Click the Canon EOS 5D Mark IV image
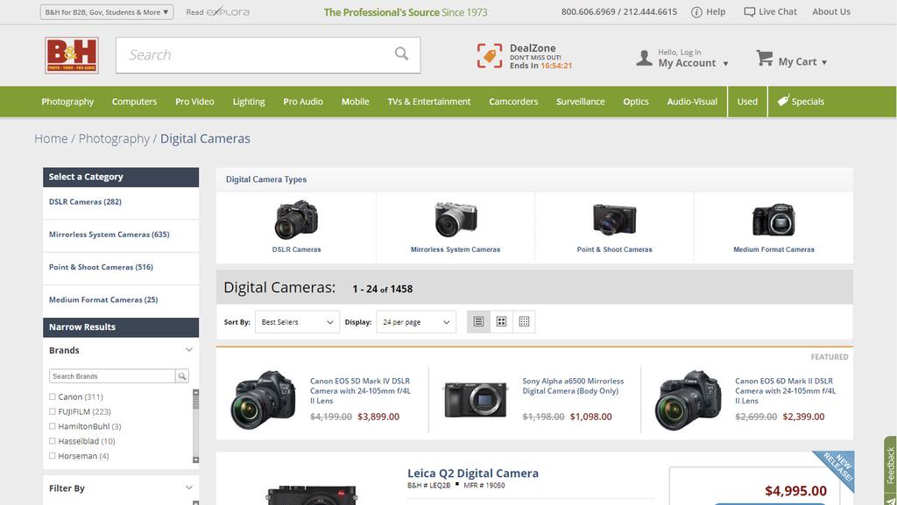Image resolution: width=897 pixels, height=505 pixels. click(264, 400)
